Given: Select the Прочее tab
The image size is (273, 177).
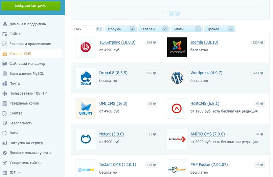Looking at the screenshot, I should coord(219,29).
